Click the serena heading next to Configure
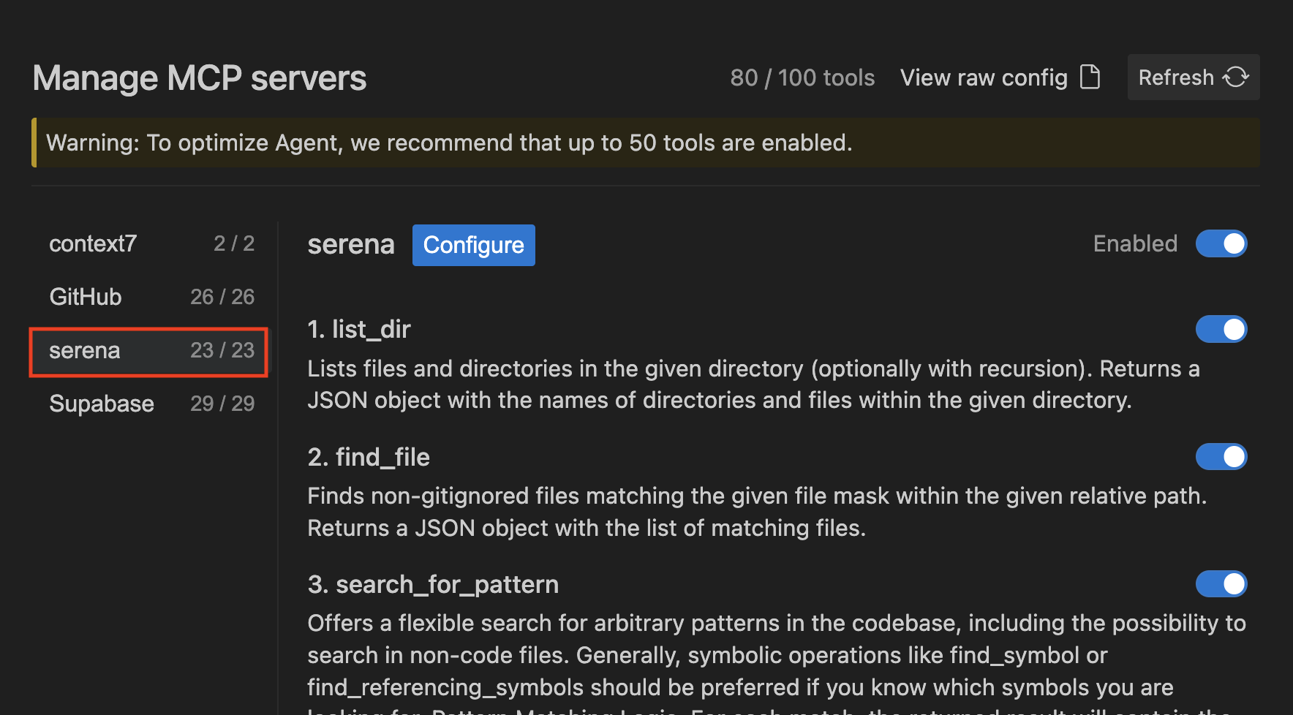The height and width of the screenshot is (715, 1293). [351, 245]
